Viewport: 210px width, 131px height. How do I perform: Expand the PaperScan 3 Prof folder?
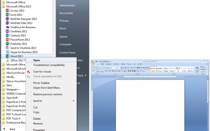[14, 102]
